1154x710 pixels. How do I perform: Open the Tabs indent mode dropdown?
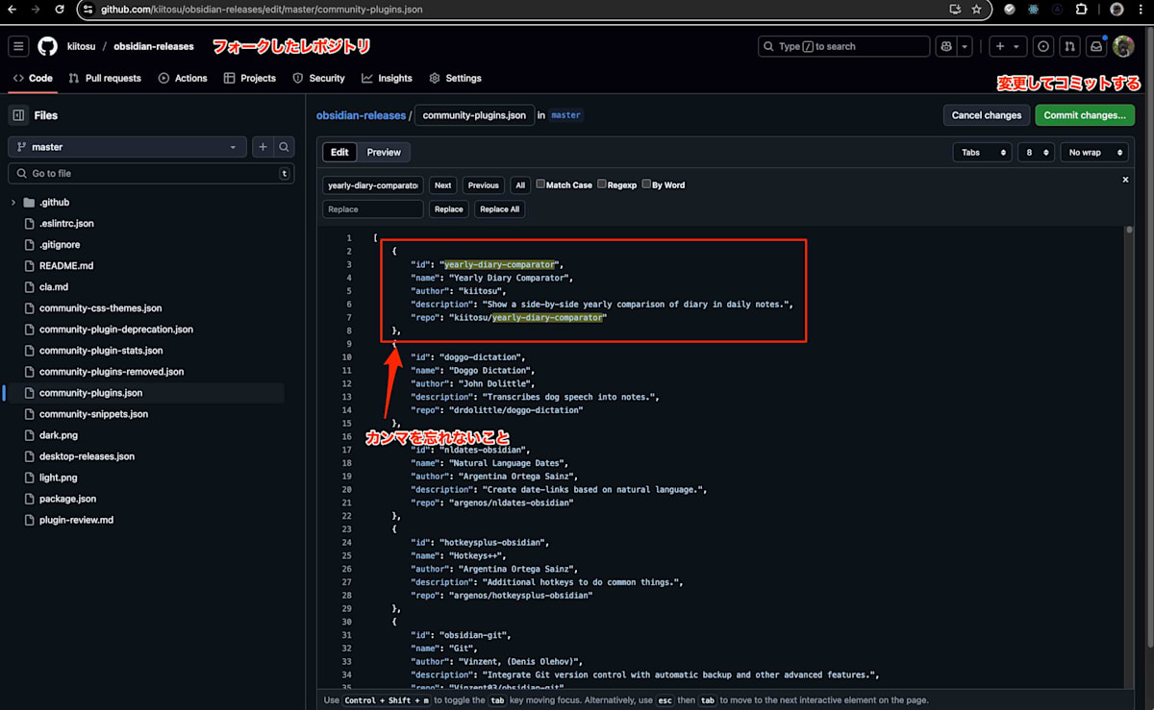pyautogui.click(x=982, y=152)
